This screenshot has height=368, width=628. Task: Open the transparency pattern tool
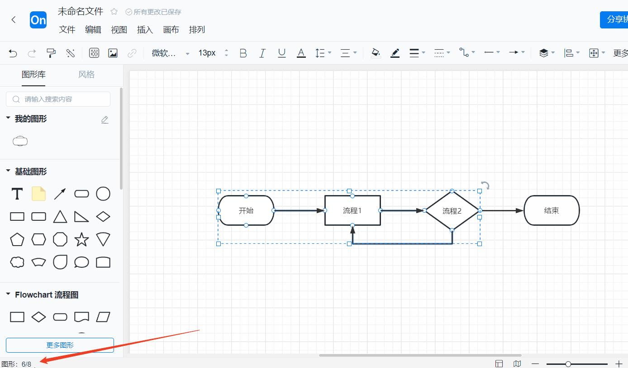94,53
